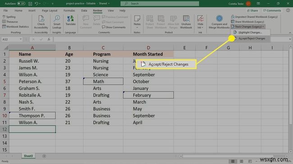Click Show Comments
The image size is (293, 164).
(114, 27)
